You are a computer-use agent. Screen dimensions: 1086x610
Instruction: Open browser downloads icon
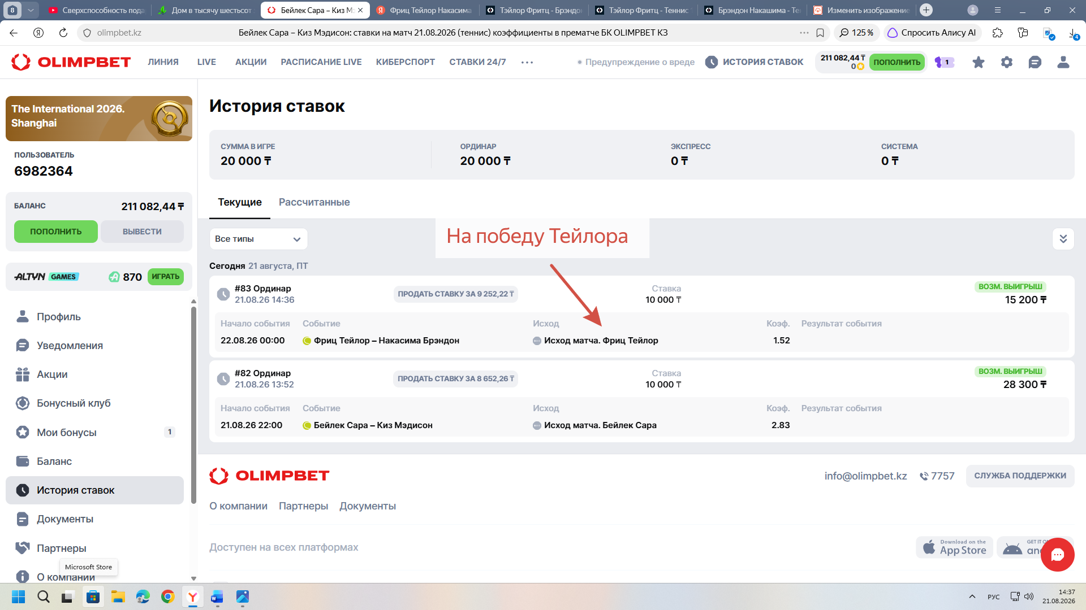pos(1073,33)
